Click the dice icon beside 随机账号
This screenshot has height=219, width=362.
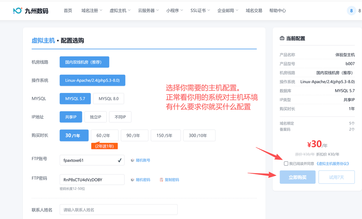click(x=132, y=160)
